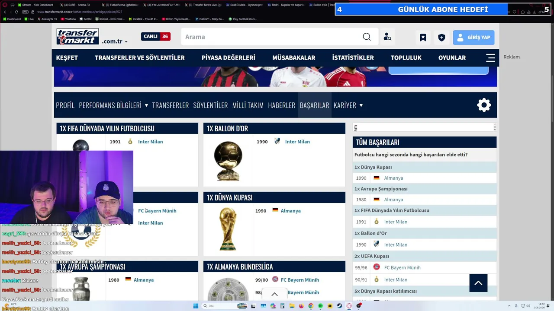Image resolution: width=554 pixels, height=311 pixels.
Task: Click the browser reload icon
Action: (16, 12)
